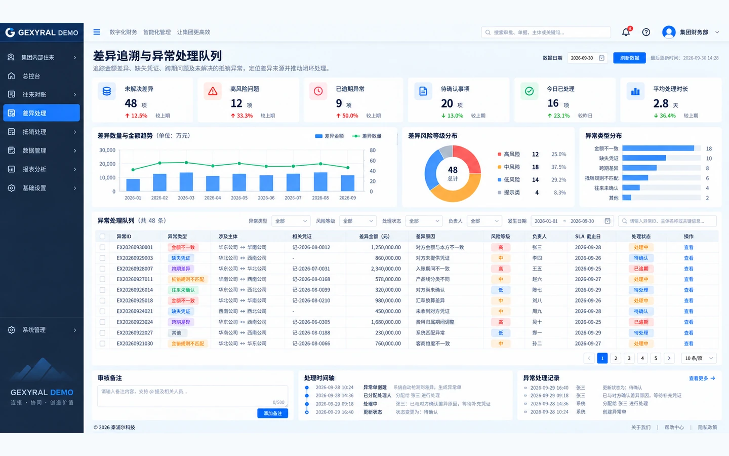729x456 pixels.
Task: Click the 已逾期异常 clock icon
Action: pyautogui.click(x=318, y=91)
